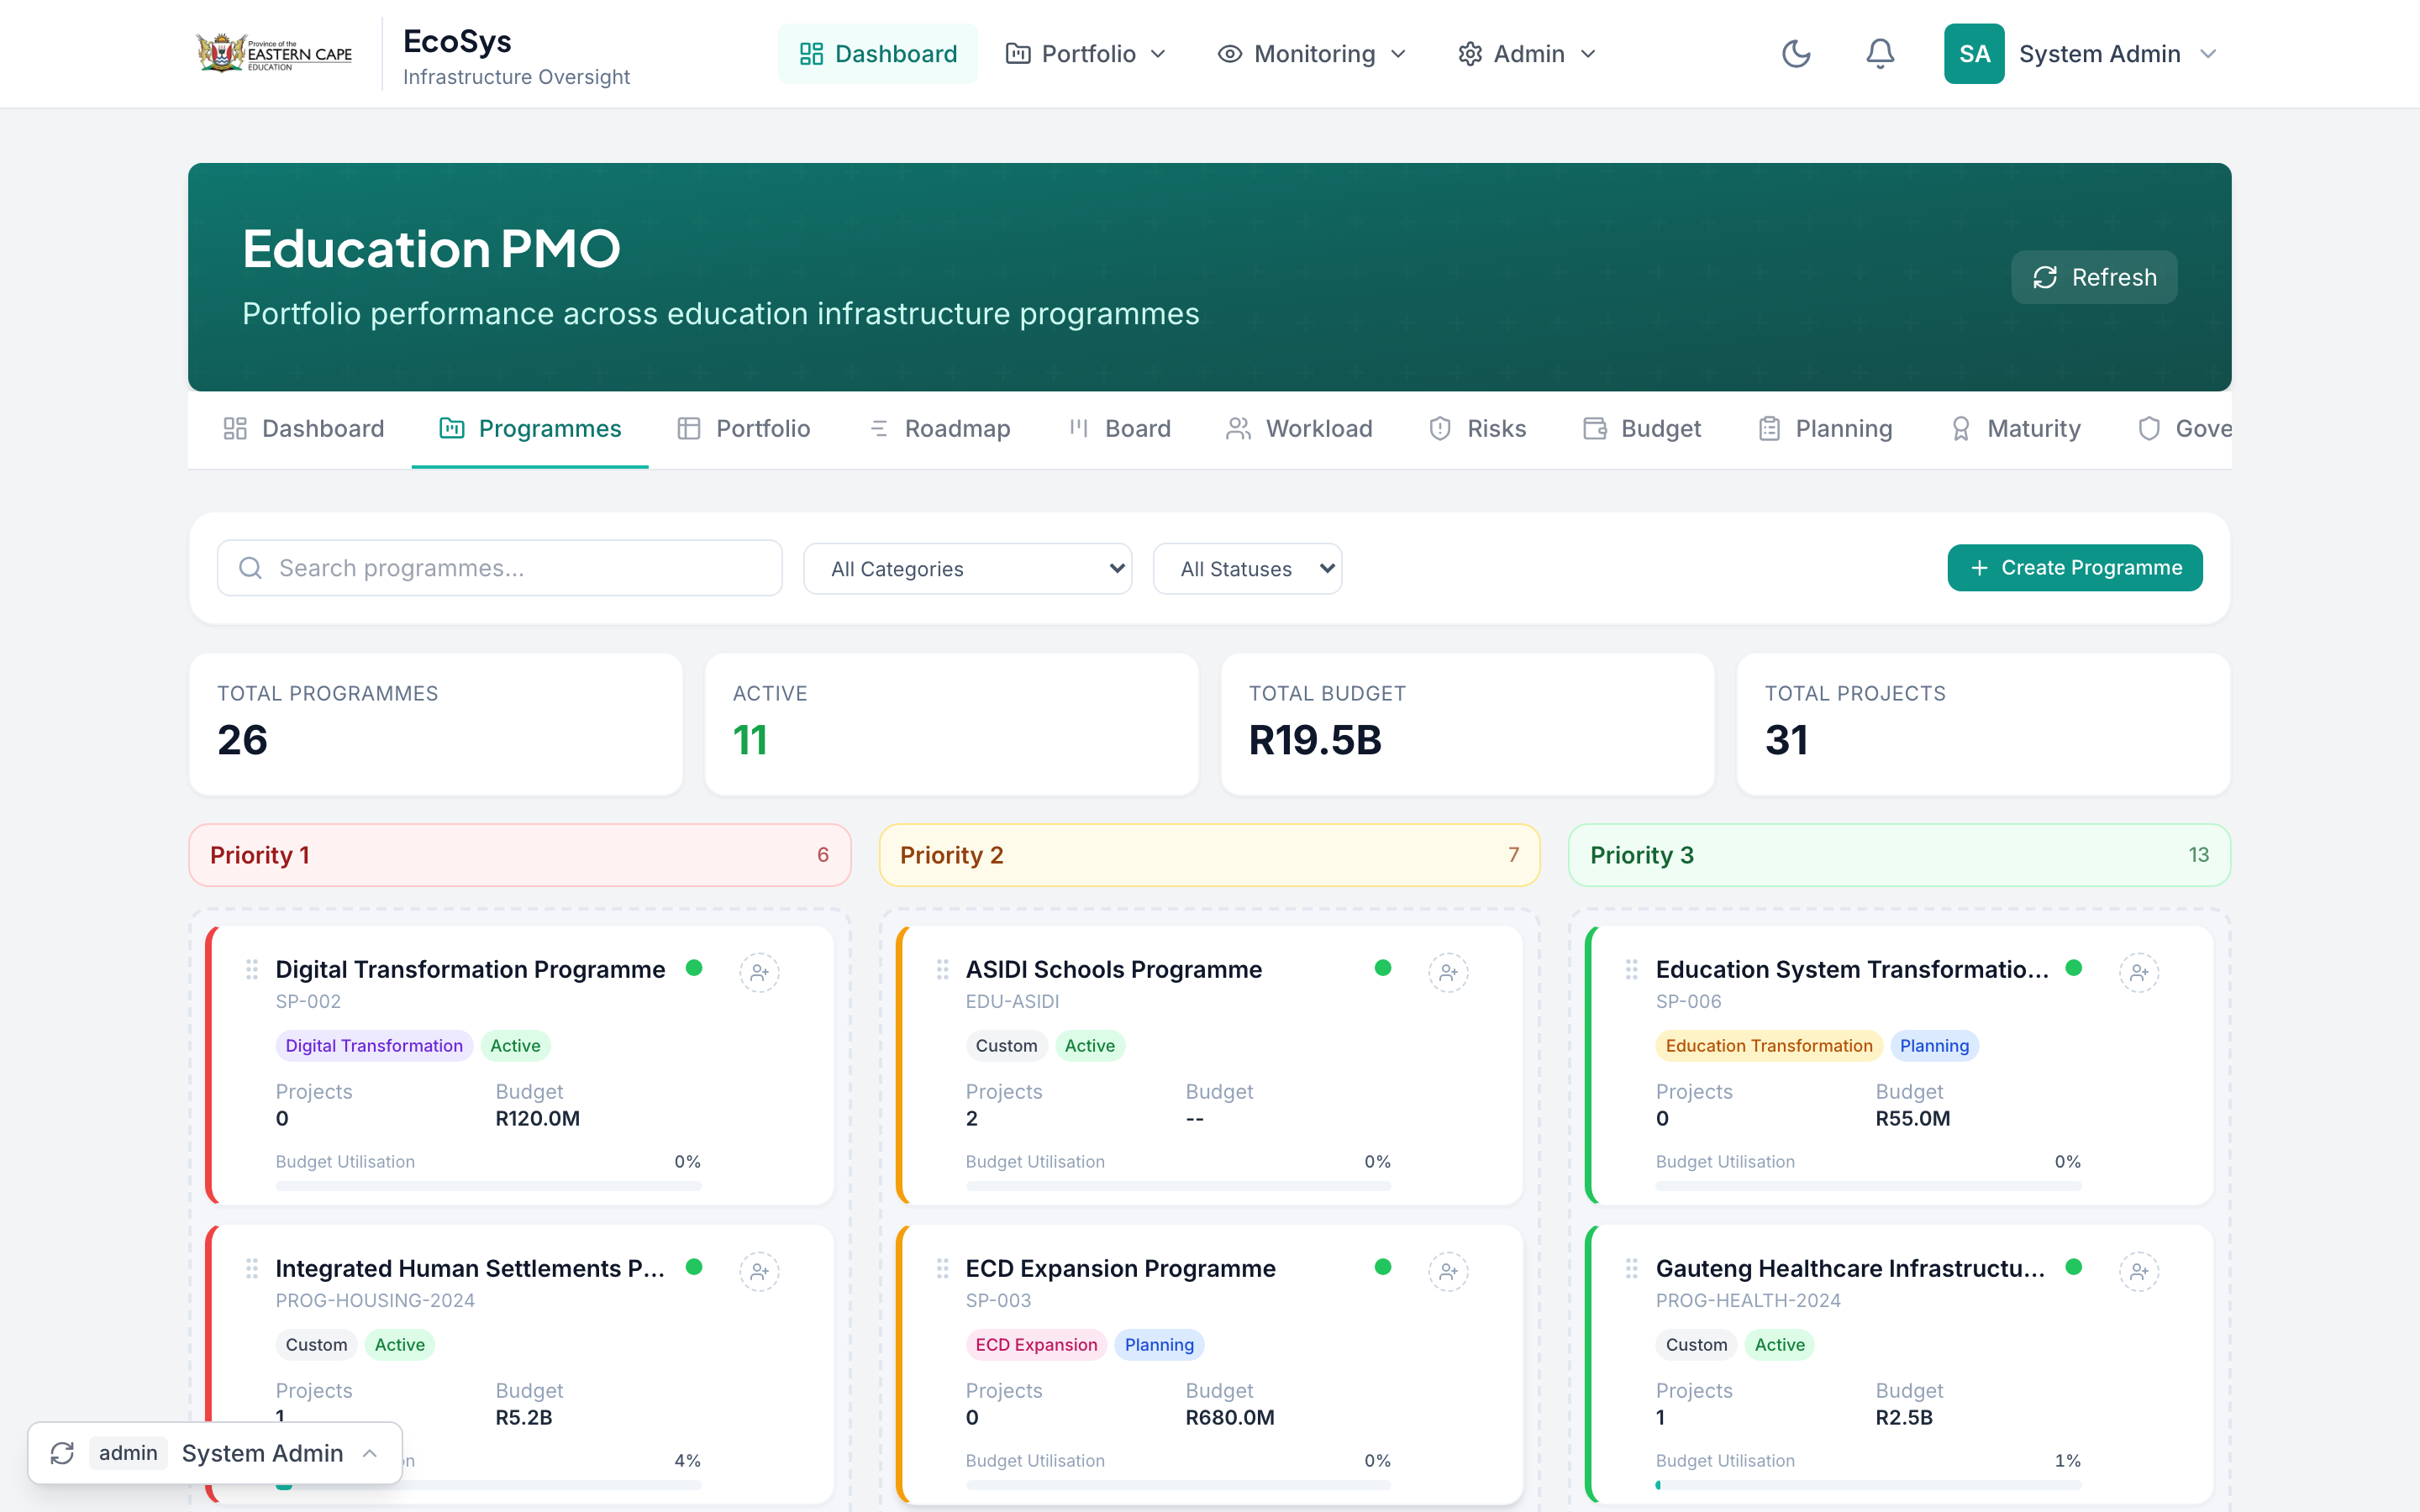Click the search magnifier icon
2420x1512 pixels.
250,568
